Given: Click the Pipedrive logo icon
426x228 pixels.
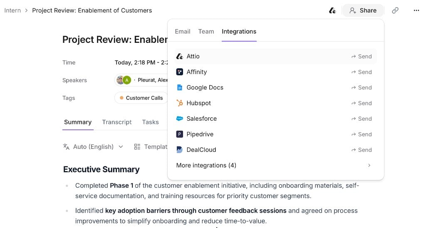Looking at the screenshot, I should [x=180, y=134].
